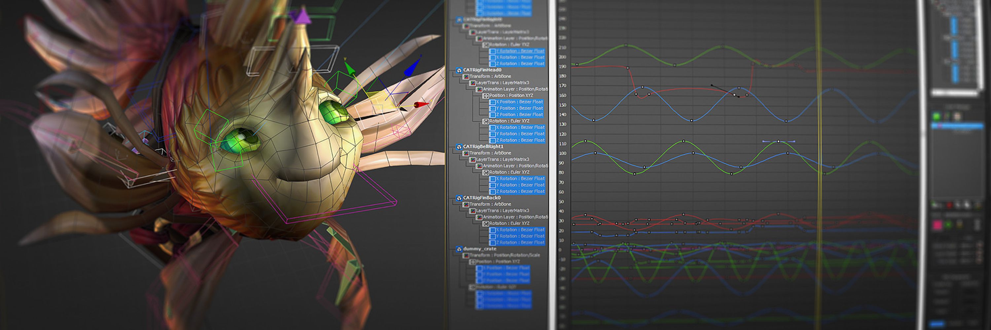Image resolution: width=991 pixels, height=330 pixels.
Task: Grab the blue Z-axis arrow of the gizmo
Action: click(412, 67)
